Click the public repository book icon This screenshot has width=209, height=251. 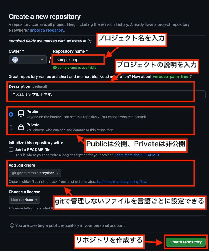click(21, 114)
